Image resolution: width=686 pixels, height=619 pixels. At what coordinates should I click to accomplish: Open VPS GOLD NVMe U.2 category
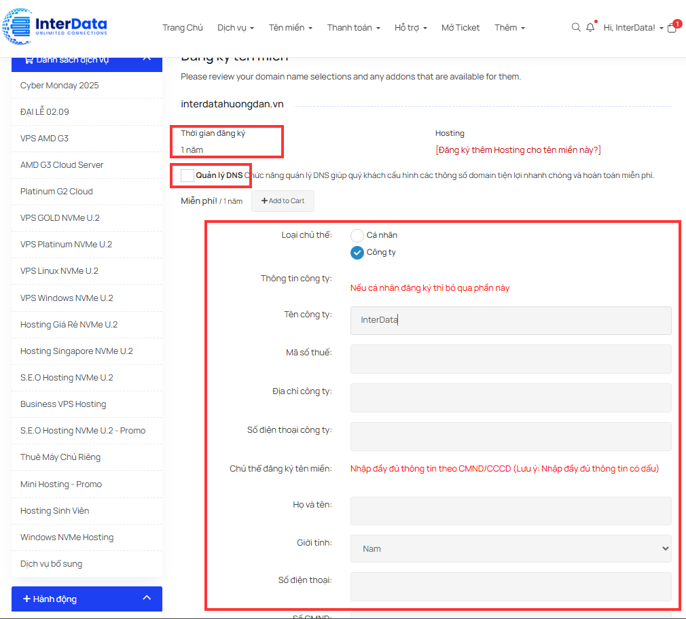60,218
